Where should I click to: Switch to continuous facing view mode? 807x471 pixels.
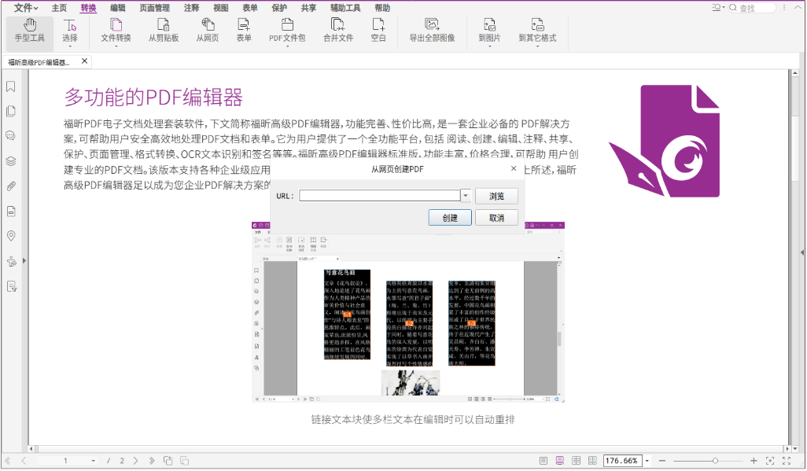593,461
